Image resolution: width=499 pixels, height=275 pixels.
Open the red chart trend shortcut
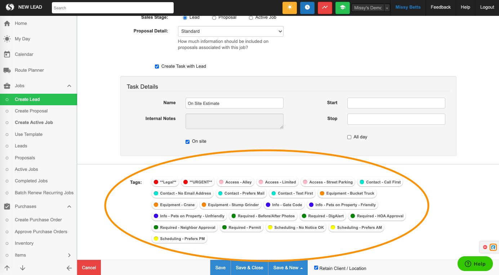coord(325,8)
